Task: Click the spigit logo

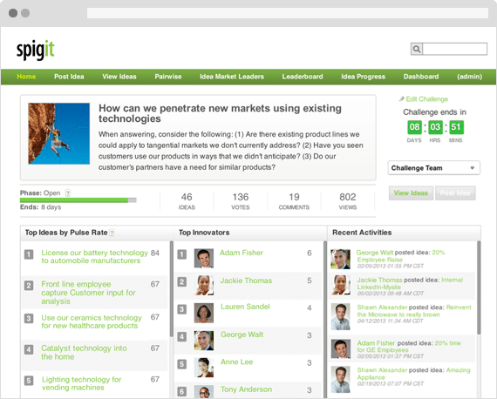Action: tap(36, 50)
